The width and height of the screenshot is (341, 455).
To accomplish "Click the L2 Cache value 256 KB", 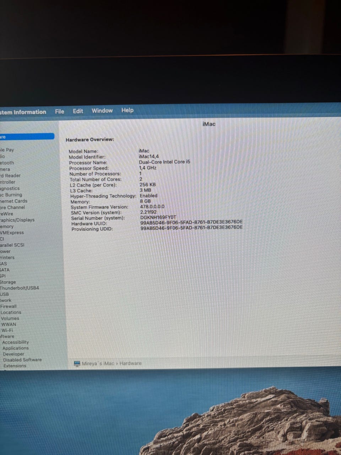I will click(x=148, y=185).
